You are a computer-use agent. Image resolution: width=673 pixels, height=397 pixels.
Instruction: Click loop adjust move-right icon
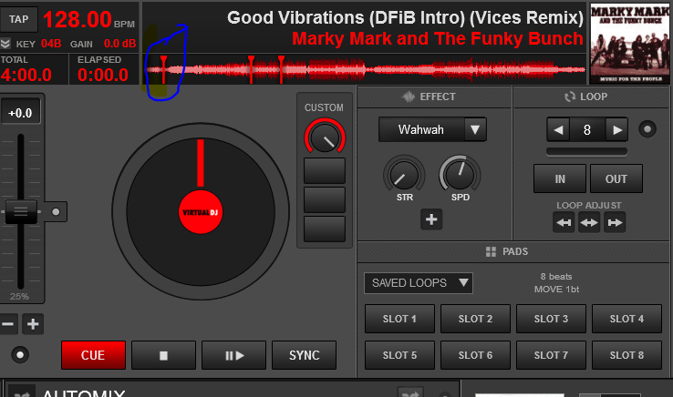tap(615, 222)
